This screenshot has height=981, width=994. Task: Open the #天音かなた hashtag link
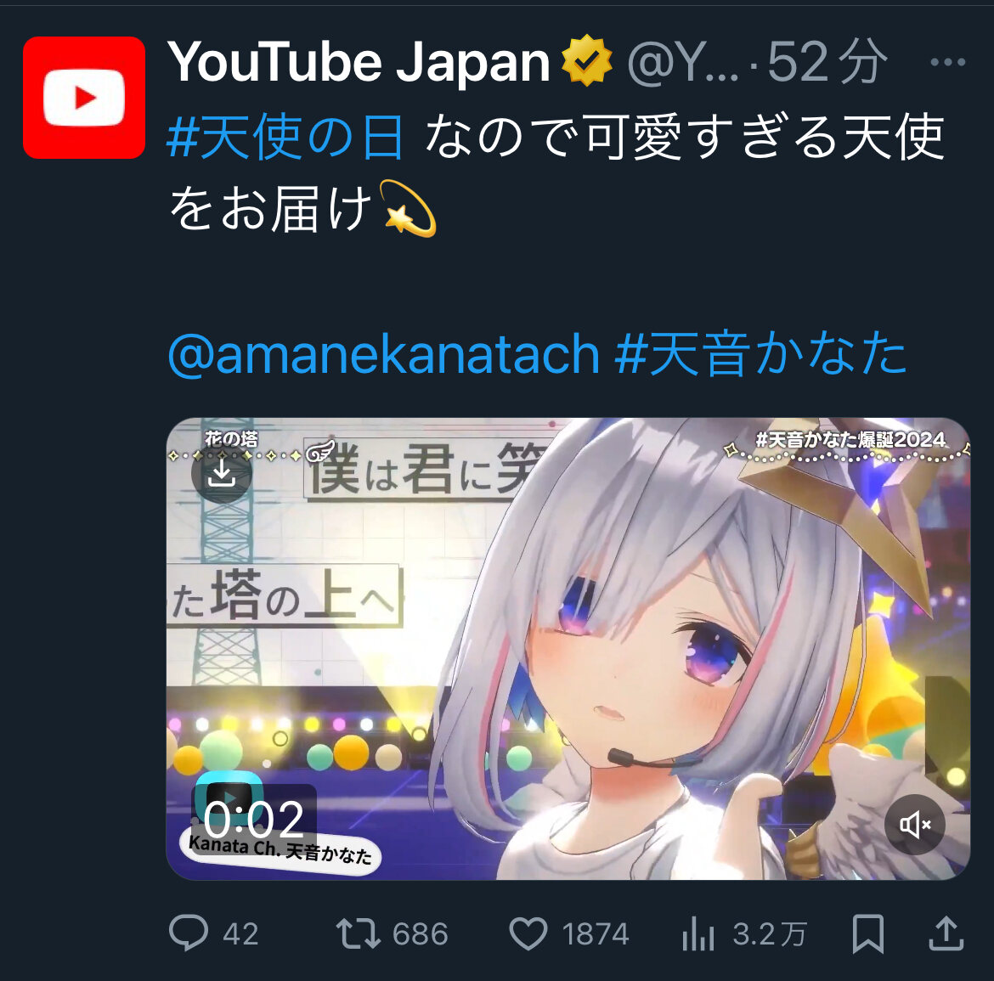coord(760,353)
